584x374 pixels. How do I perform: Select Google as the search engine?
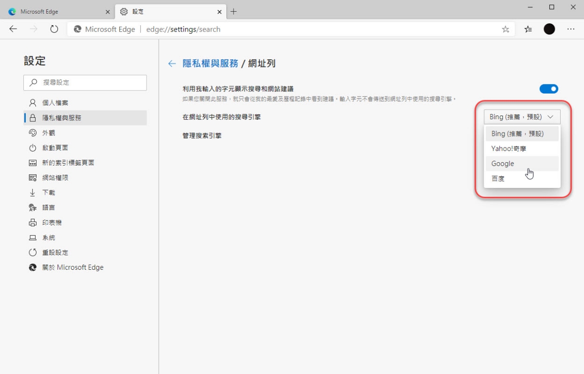point(522,164)
